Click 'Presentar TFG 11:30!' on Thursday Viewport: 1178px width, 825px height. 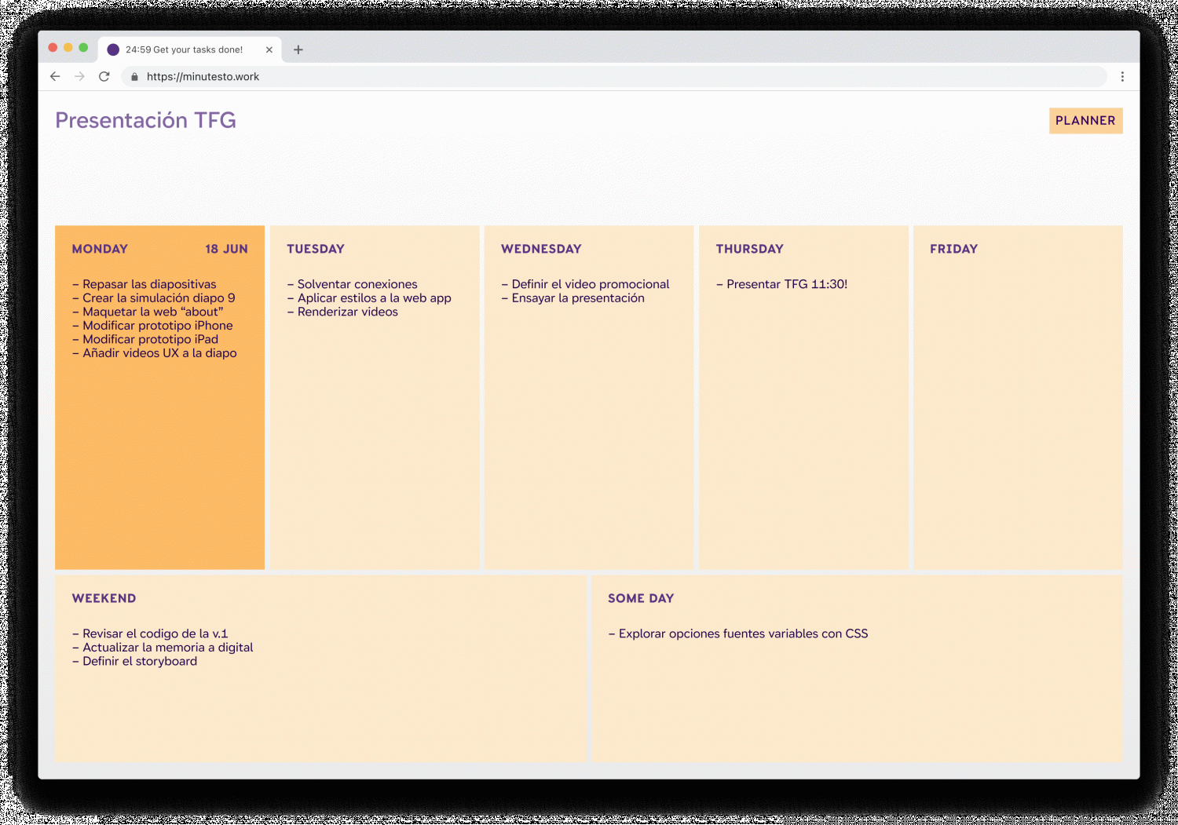(x=786, y=284)
